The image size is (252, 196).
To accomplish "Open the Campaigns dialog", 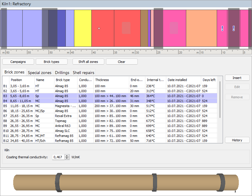I will pyautogui.click(x=18, y=62).
